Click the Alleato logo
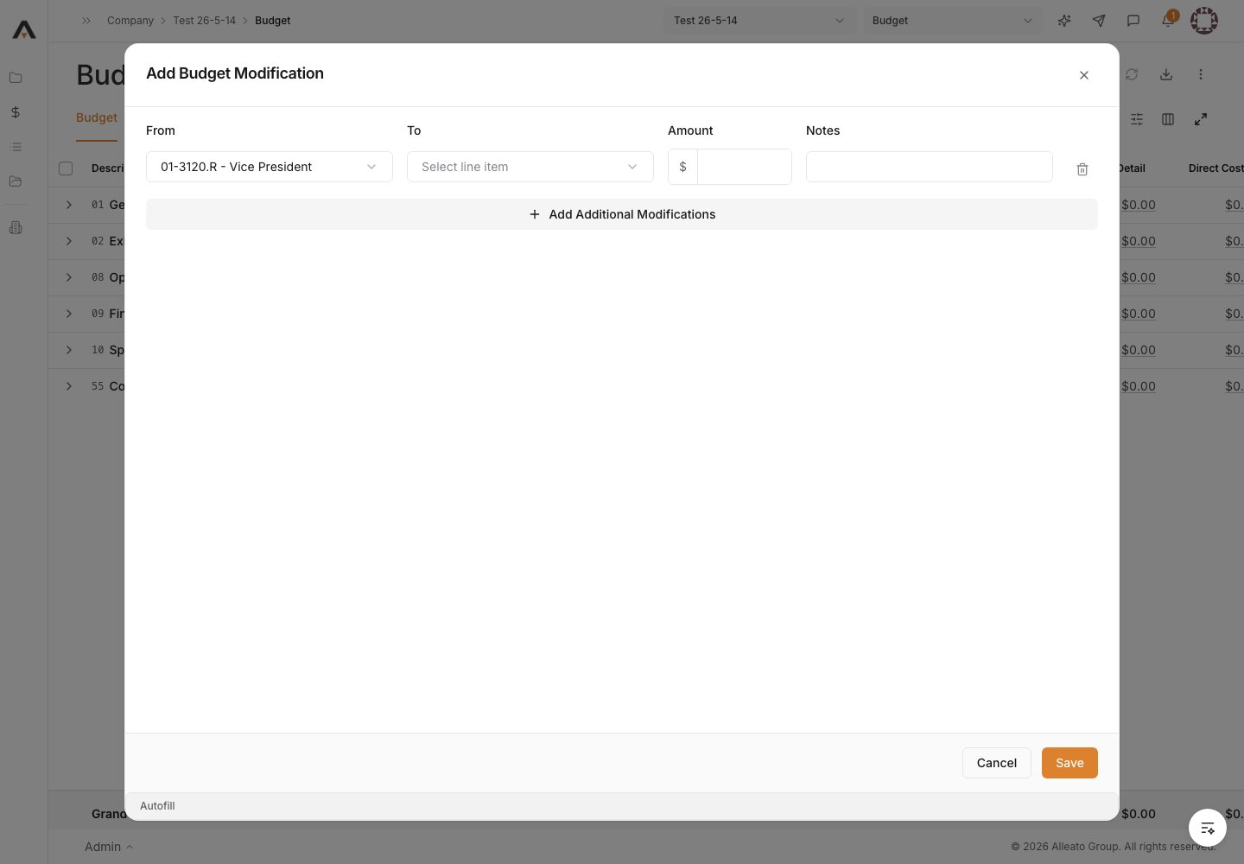1244x864 pixels. [x=24, y=29]
